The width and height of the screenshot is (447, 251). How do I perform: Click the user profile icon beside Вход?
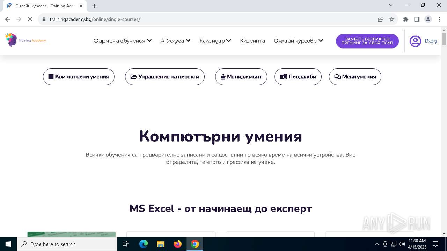tap(415, 41)
